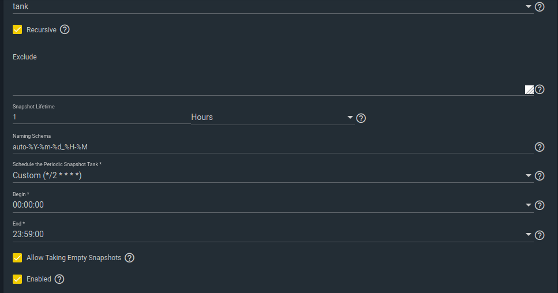Open the help icon beside Begin time
Image resolution: width=558 pixels, height=293 pixels.
click(x=540, y=205)
